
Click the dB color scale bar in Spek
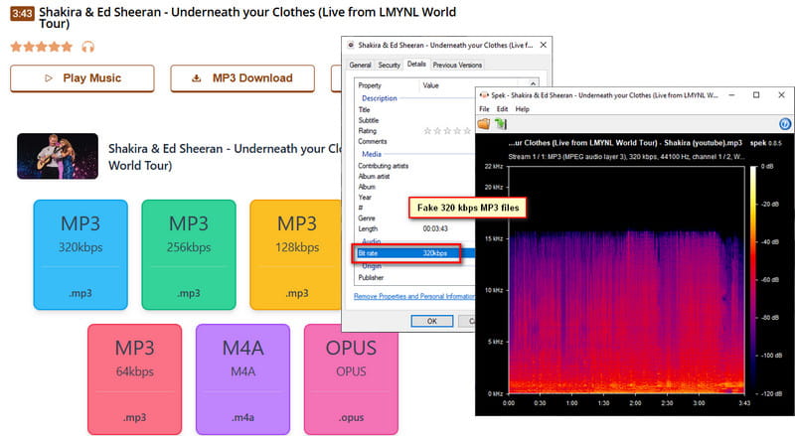pyautogui.click(x=753, y=279)
